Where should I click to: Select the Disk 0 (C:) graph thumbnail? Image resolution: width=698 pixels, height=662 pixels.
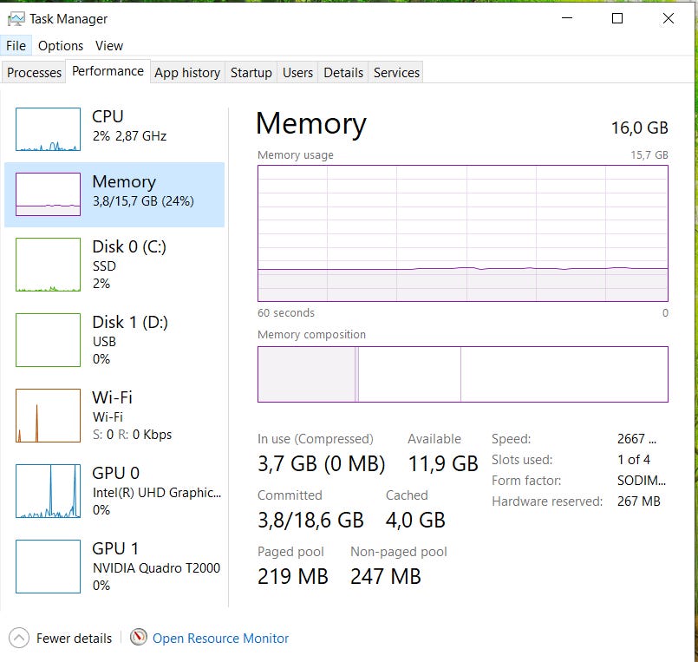click(48, 265)
